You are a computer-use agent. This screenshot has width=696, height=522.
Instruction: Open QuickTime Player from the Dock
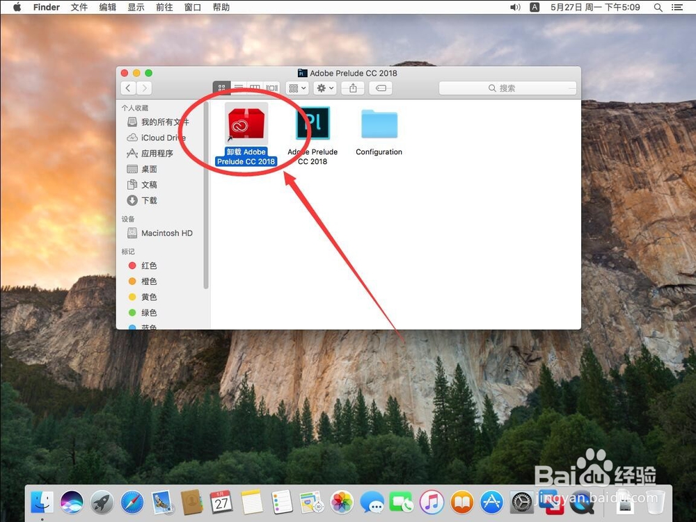(582, 503)
